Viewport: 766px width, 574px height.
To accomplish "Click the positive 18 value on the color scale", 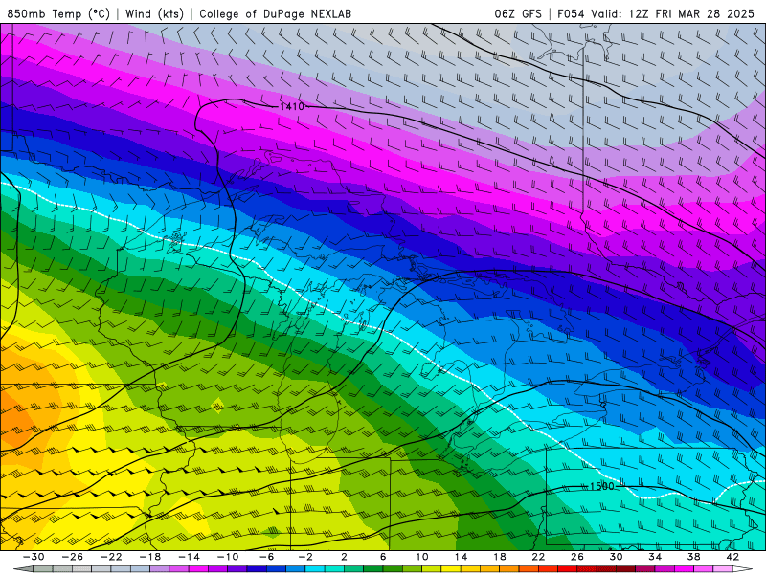I will (x=500, y=557).
